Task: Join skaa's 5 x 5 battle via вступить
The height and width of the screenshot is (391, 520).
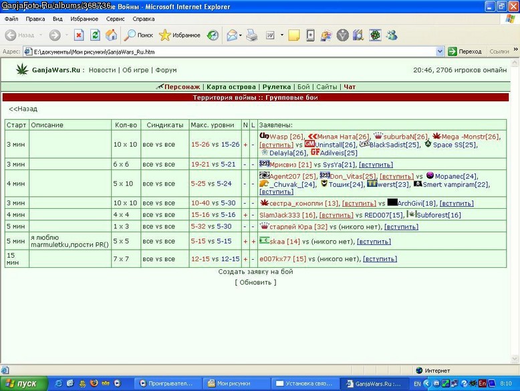Action: click(374, 242)
